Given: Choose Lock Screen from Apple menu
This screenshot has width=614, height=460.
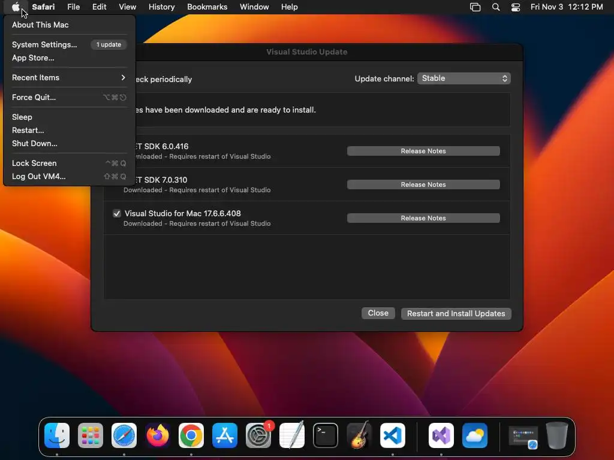Looking at the screenshot, I should pos(69,163).
